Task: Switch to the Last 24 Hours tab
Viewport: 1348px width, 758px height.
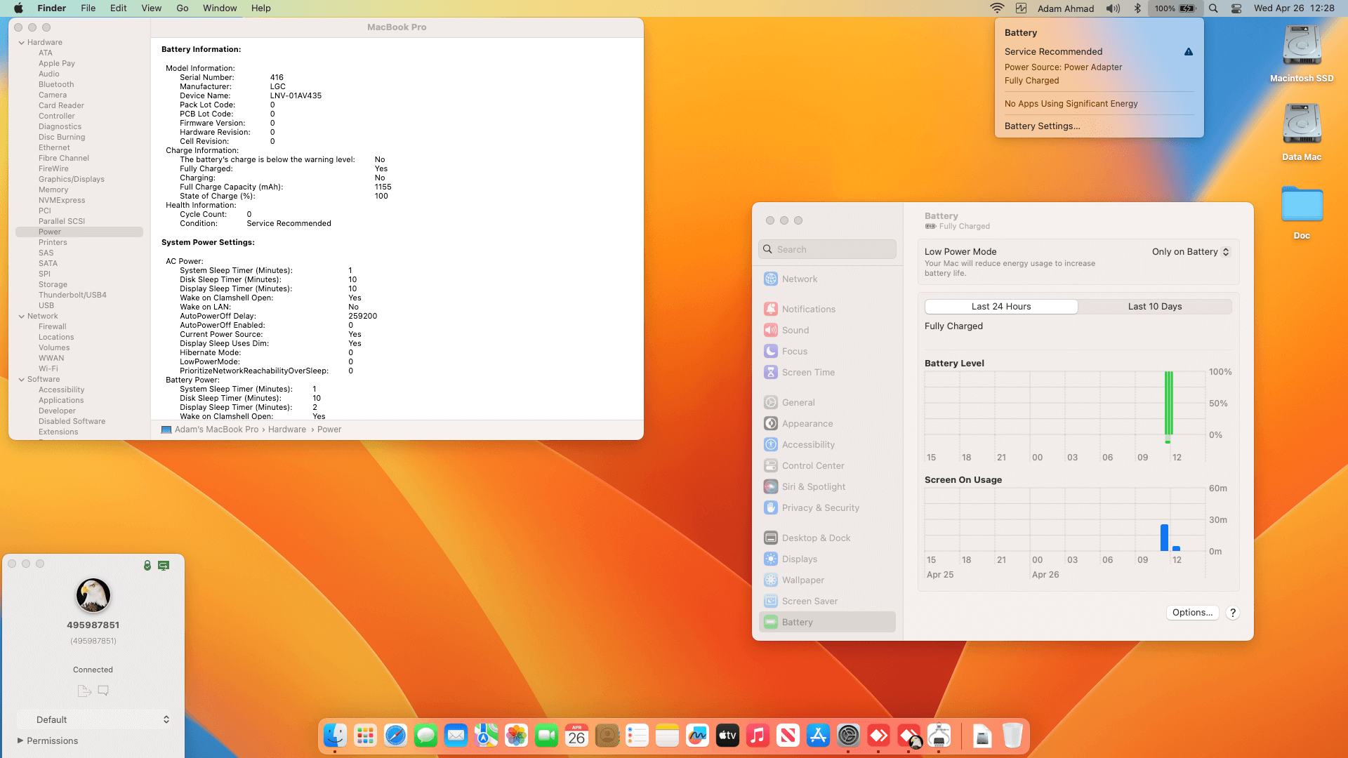Action: [1001, 307]
